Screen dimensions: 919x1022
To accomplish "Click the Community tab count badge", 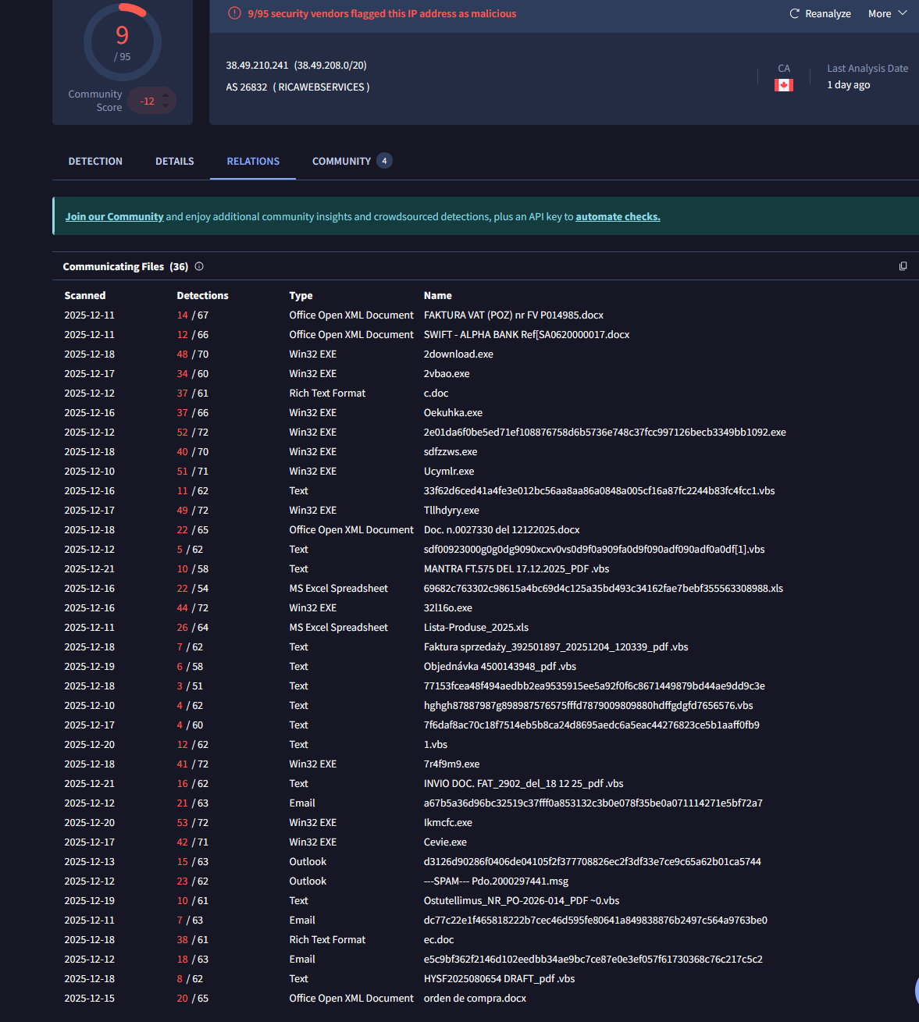I will 384,161.
